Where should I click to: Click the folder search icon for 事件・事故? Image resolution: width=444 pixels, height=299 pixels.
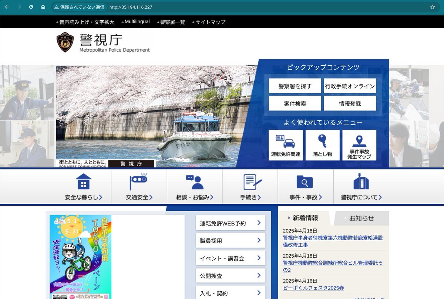pyautogui.click(x=305, y=182)
